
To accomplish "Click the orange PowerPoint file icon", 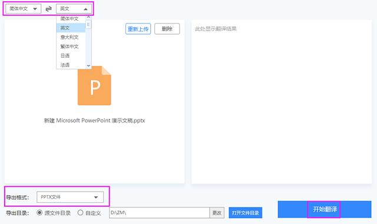I will (94, 85).
